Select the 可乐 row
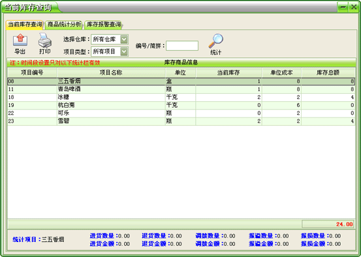This screenshot has height=257, width=361. [x=181, y=113]
